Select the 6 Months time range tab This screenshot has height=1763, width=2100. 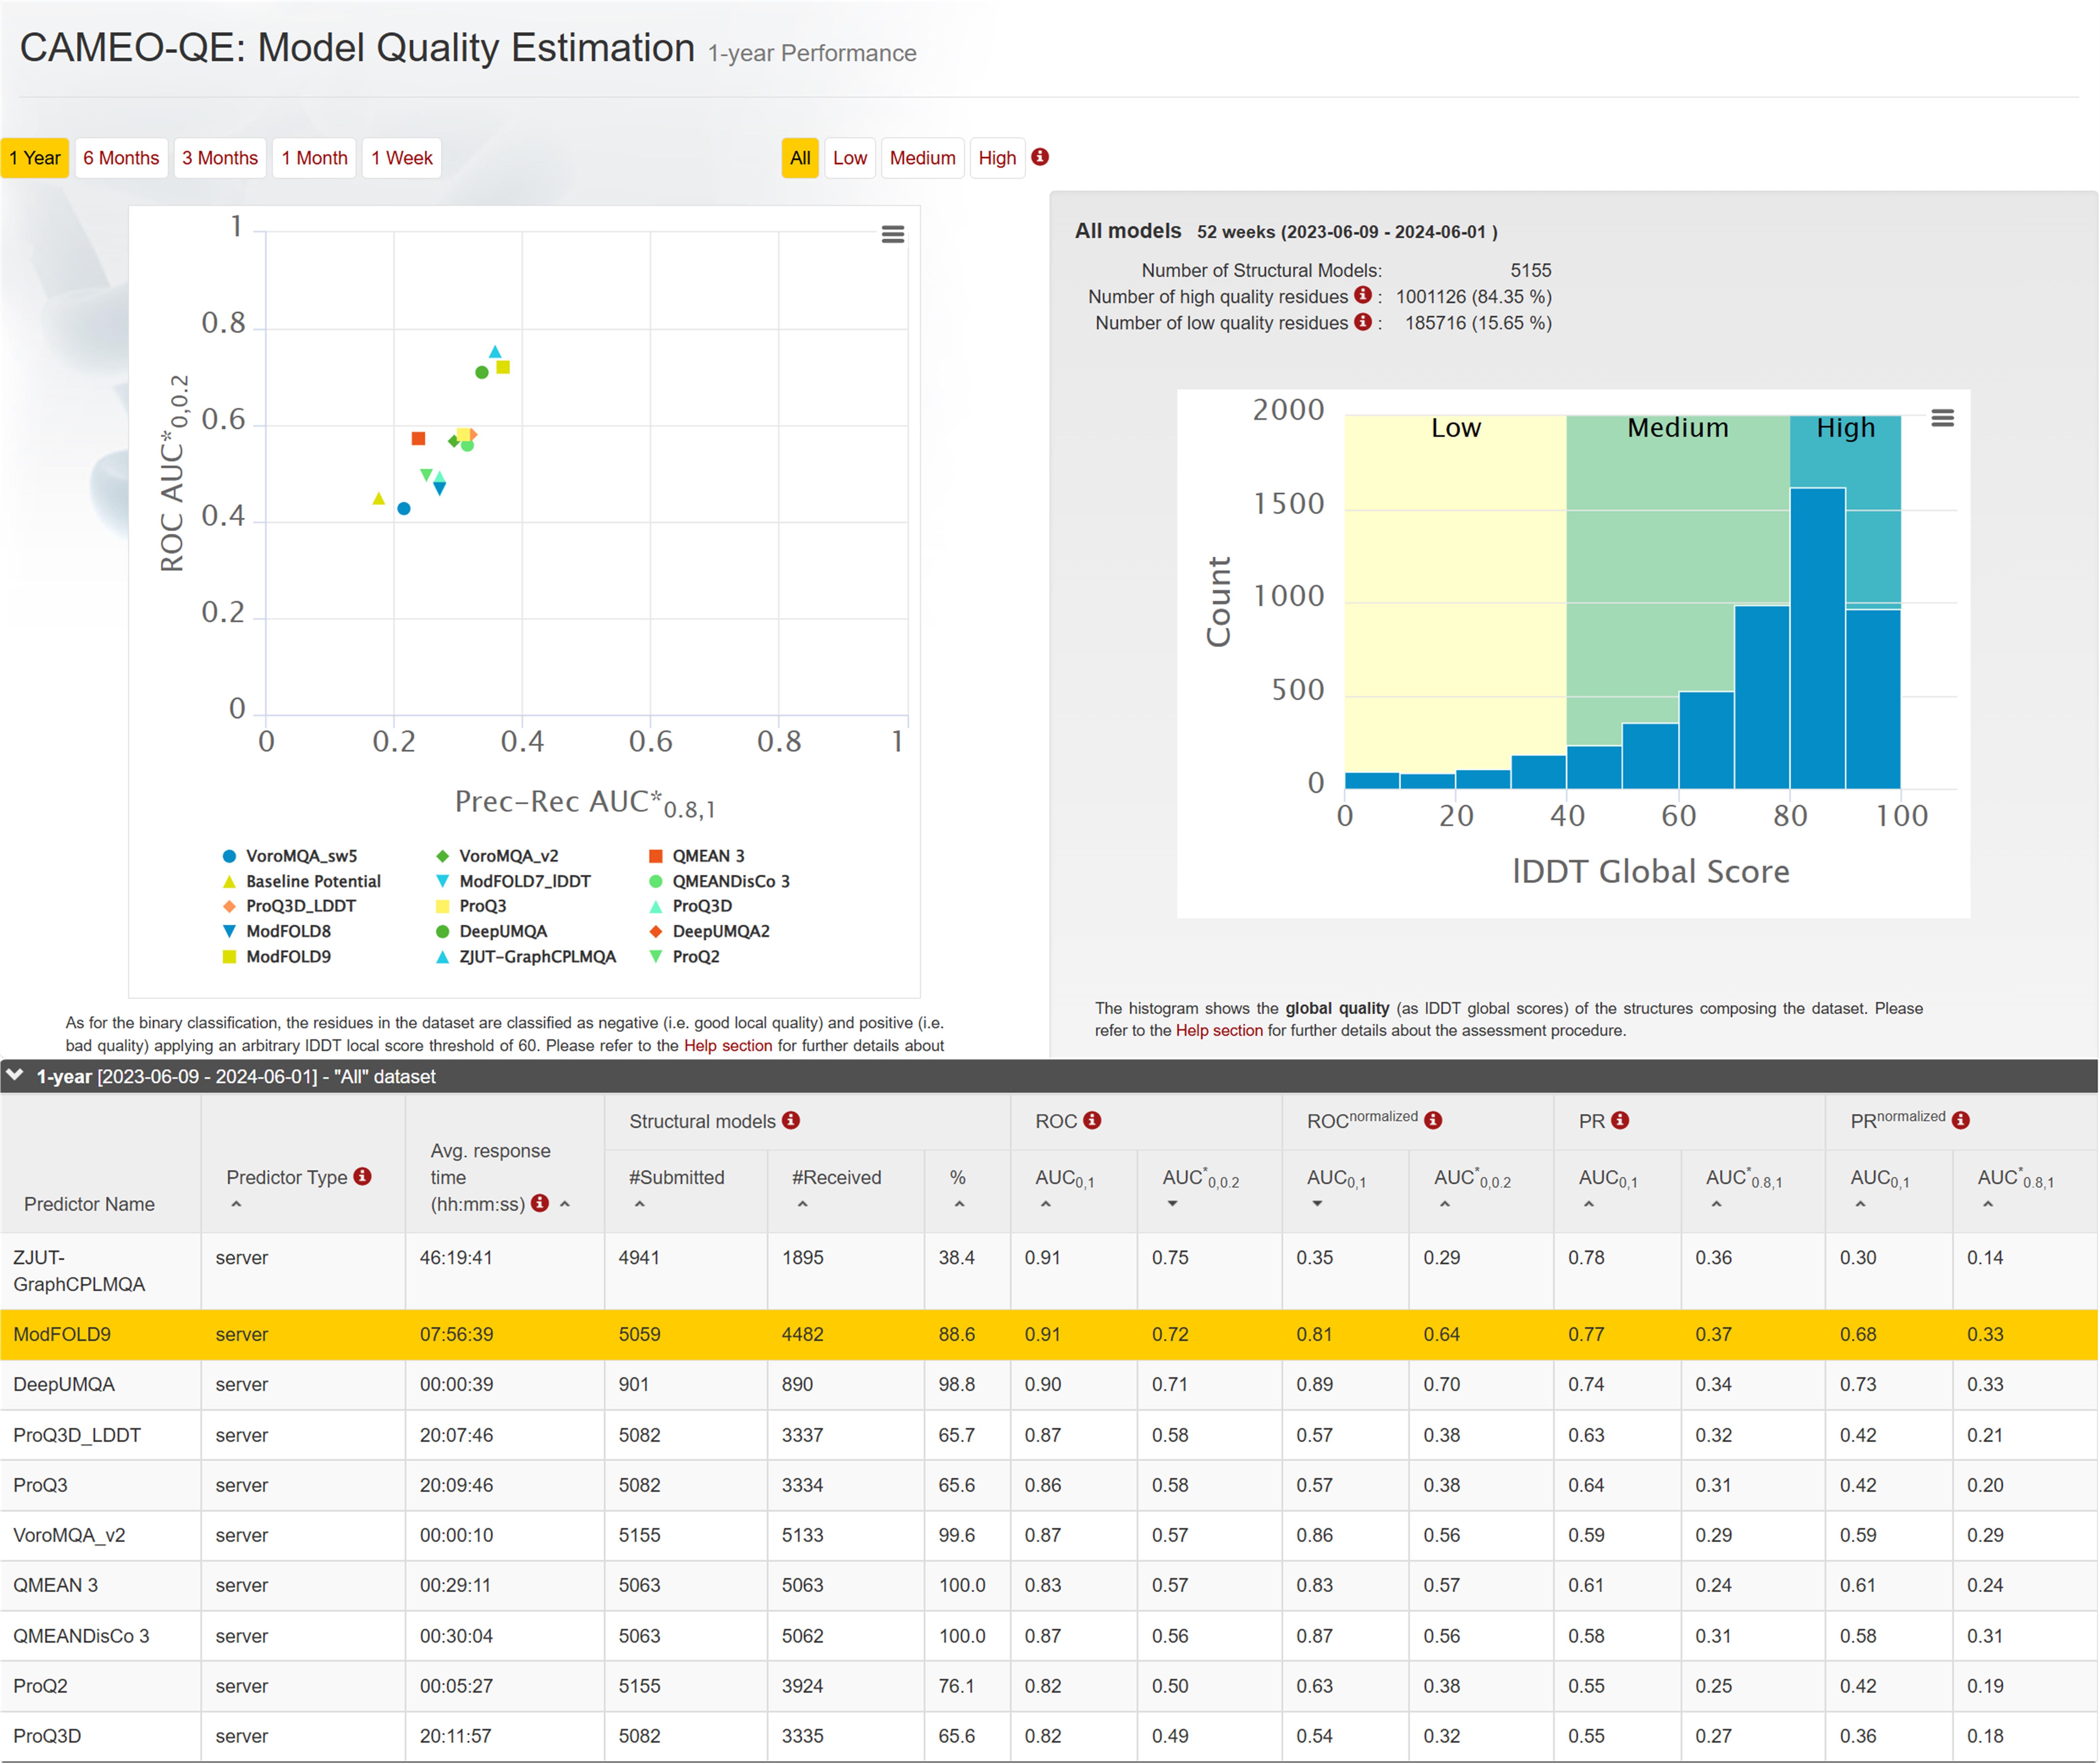pos(121,158)
